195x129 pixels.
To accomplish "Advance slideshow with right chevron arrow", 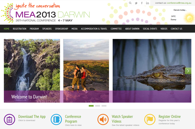I will [188, 71].
